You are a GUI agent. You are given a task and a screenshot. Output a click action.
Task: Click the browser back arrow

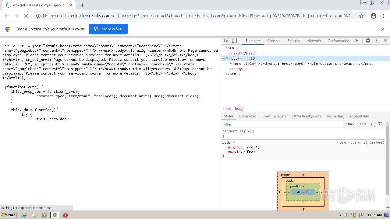[x=7, y=16]
